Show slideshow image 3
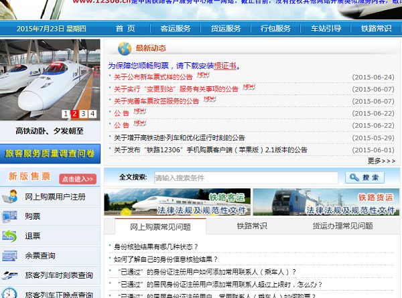Image resolution: width=402 pixels, height=298 pixels. [x=83, y=114]
